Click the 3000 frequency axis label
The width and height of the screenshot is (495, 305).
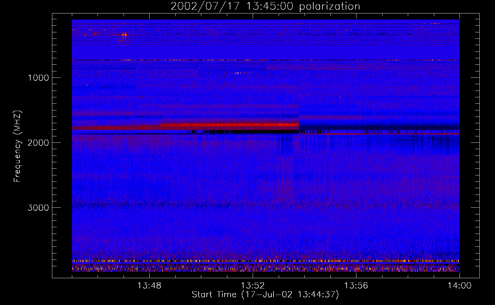pos(38,208)
